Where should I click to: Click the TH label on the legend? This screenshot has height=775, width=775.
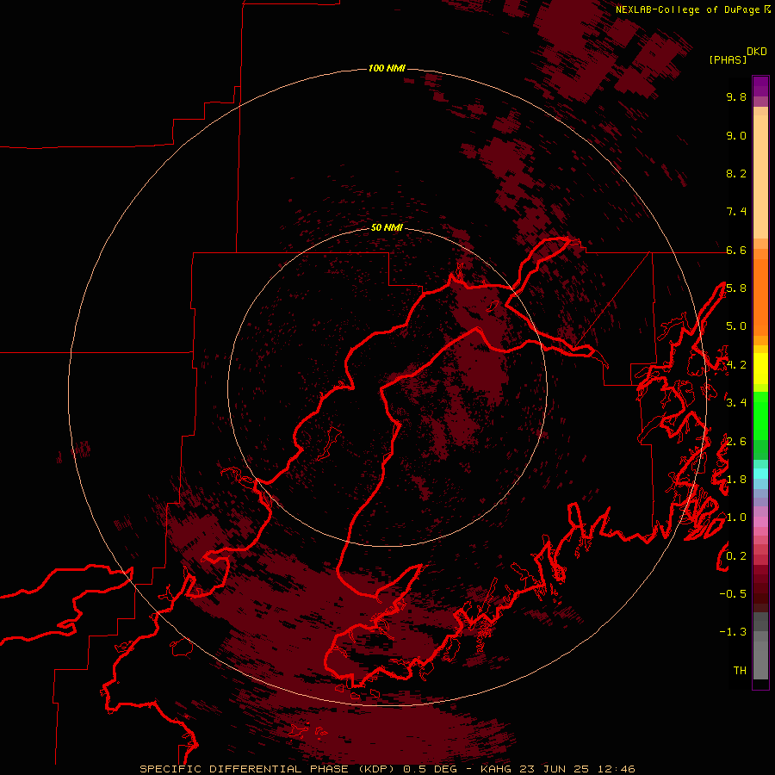(740, 671)
